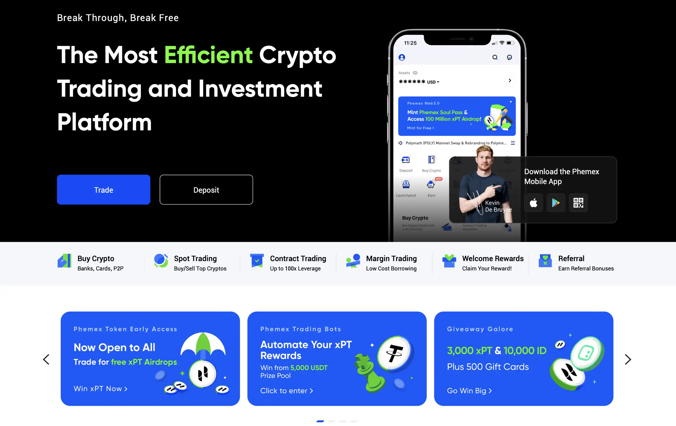Click right carousel navigation arrow
Screen dimensions: 676x426
coord(628,359)
